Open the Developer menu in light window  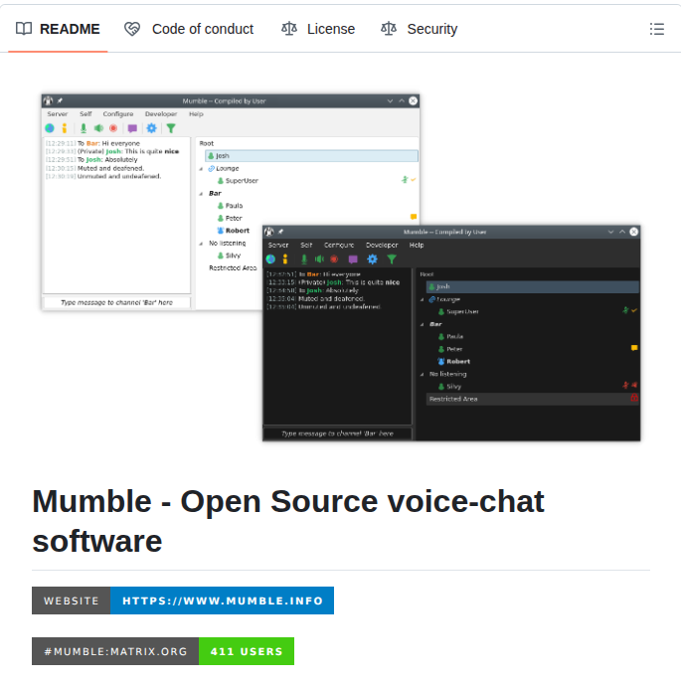coord(161,113)
